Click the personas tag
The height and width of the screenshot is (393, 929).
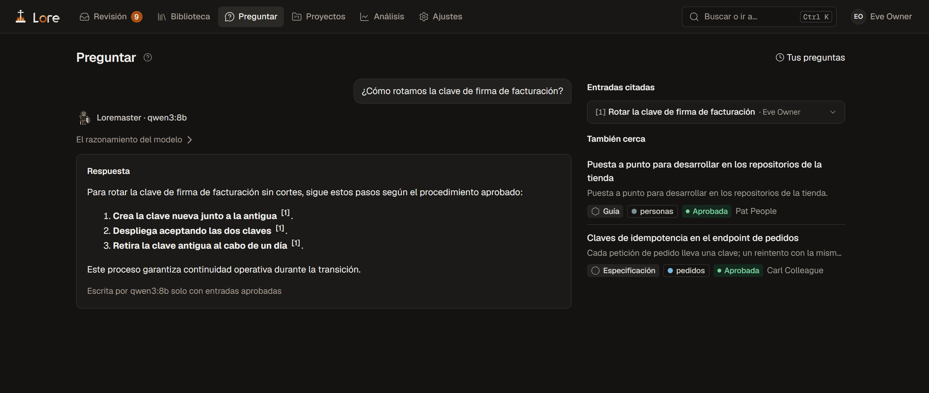click(x=652, y=211)
